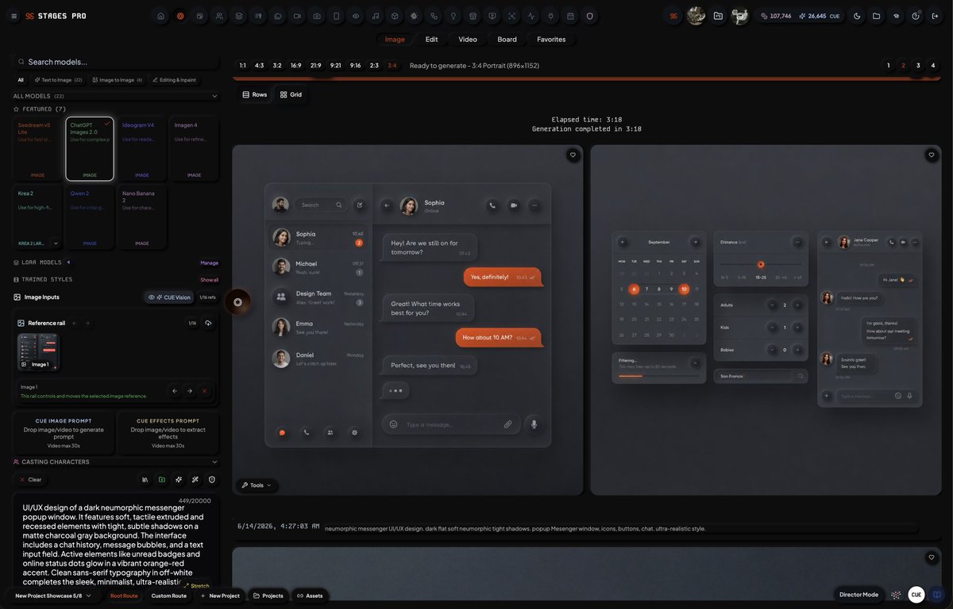This screenshot has width=953, height=609.
Task: Click the Stretch button on prompt
Action: click(196, 586)
